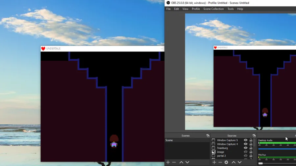This screenshot has width=296, height=166.
Task: Click window icon beside l'manburg source
Action: click(x=213, y=148)
